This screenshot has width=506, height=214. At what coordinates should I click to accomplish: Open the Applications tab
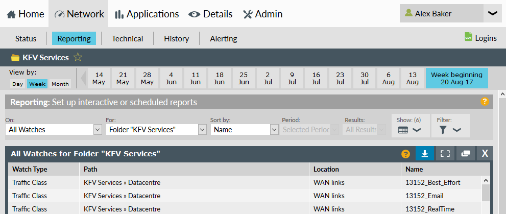[147, 14]
